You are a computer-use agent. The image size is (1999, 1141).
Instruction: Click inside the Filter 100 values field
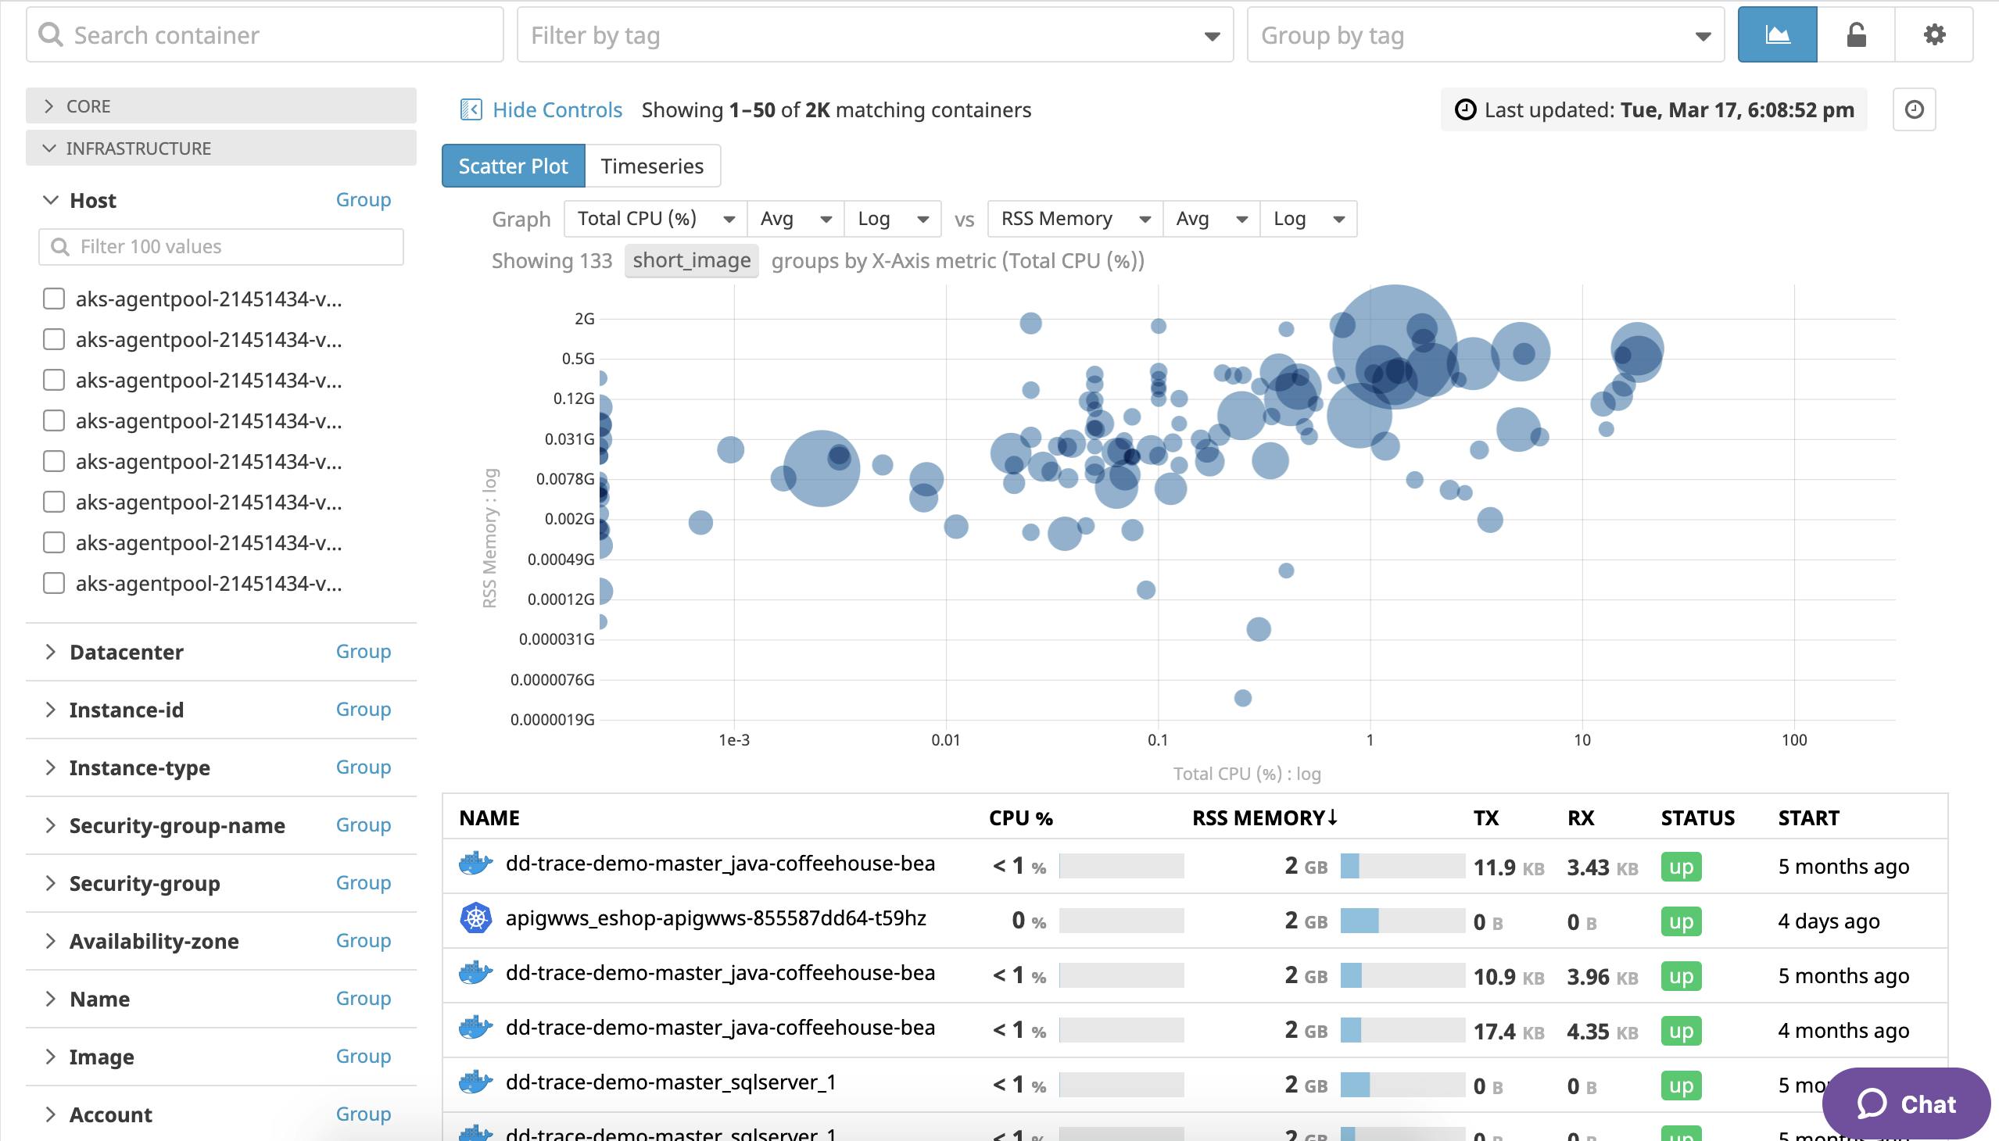tap(220, 246)
